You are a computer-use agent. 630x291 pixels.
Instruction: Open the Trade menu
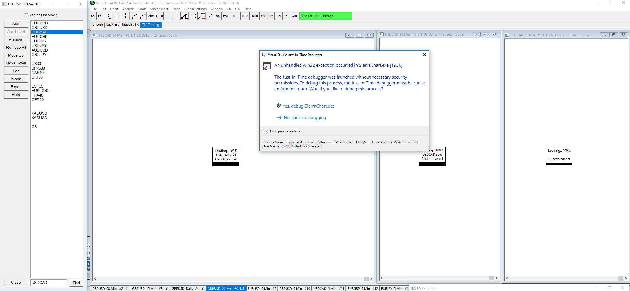[176, 9]
